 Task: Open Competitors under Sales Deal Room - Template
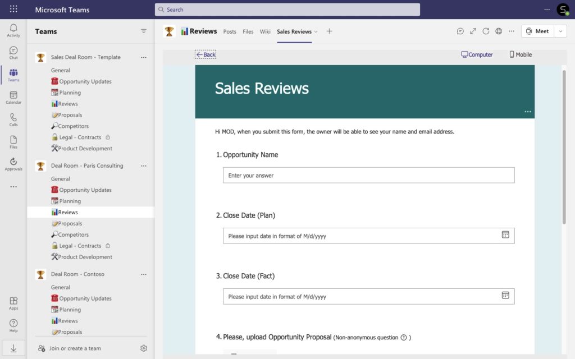[x=70, y=126]
